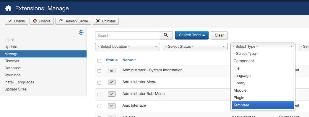Viewport: 309px width, 117px height.
Task: Click the Joomla extensions puzzle icon
Action: click(8, 8)
